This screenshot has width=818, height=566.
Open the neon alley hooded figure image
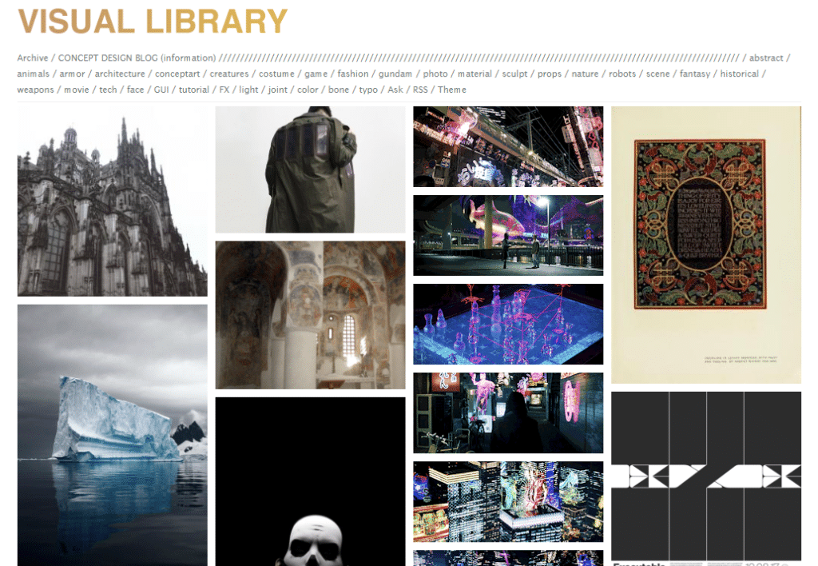(508, 413)
